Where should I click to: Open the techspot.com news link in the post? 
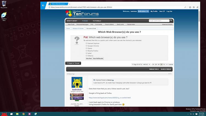110,98
